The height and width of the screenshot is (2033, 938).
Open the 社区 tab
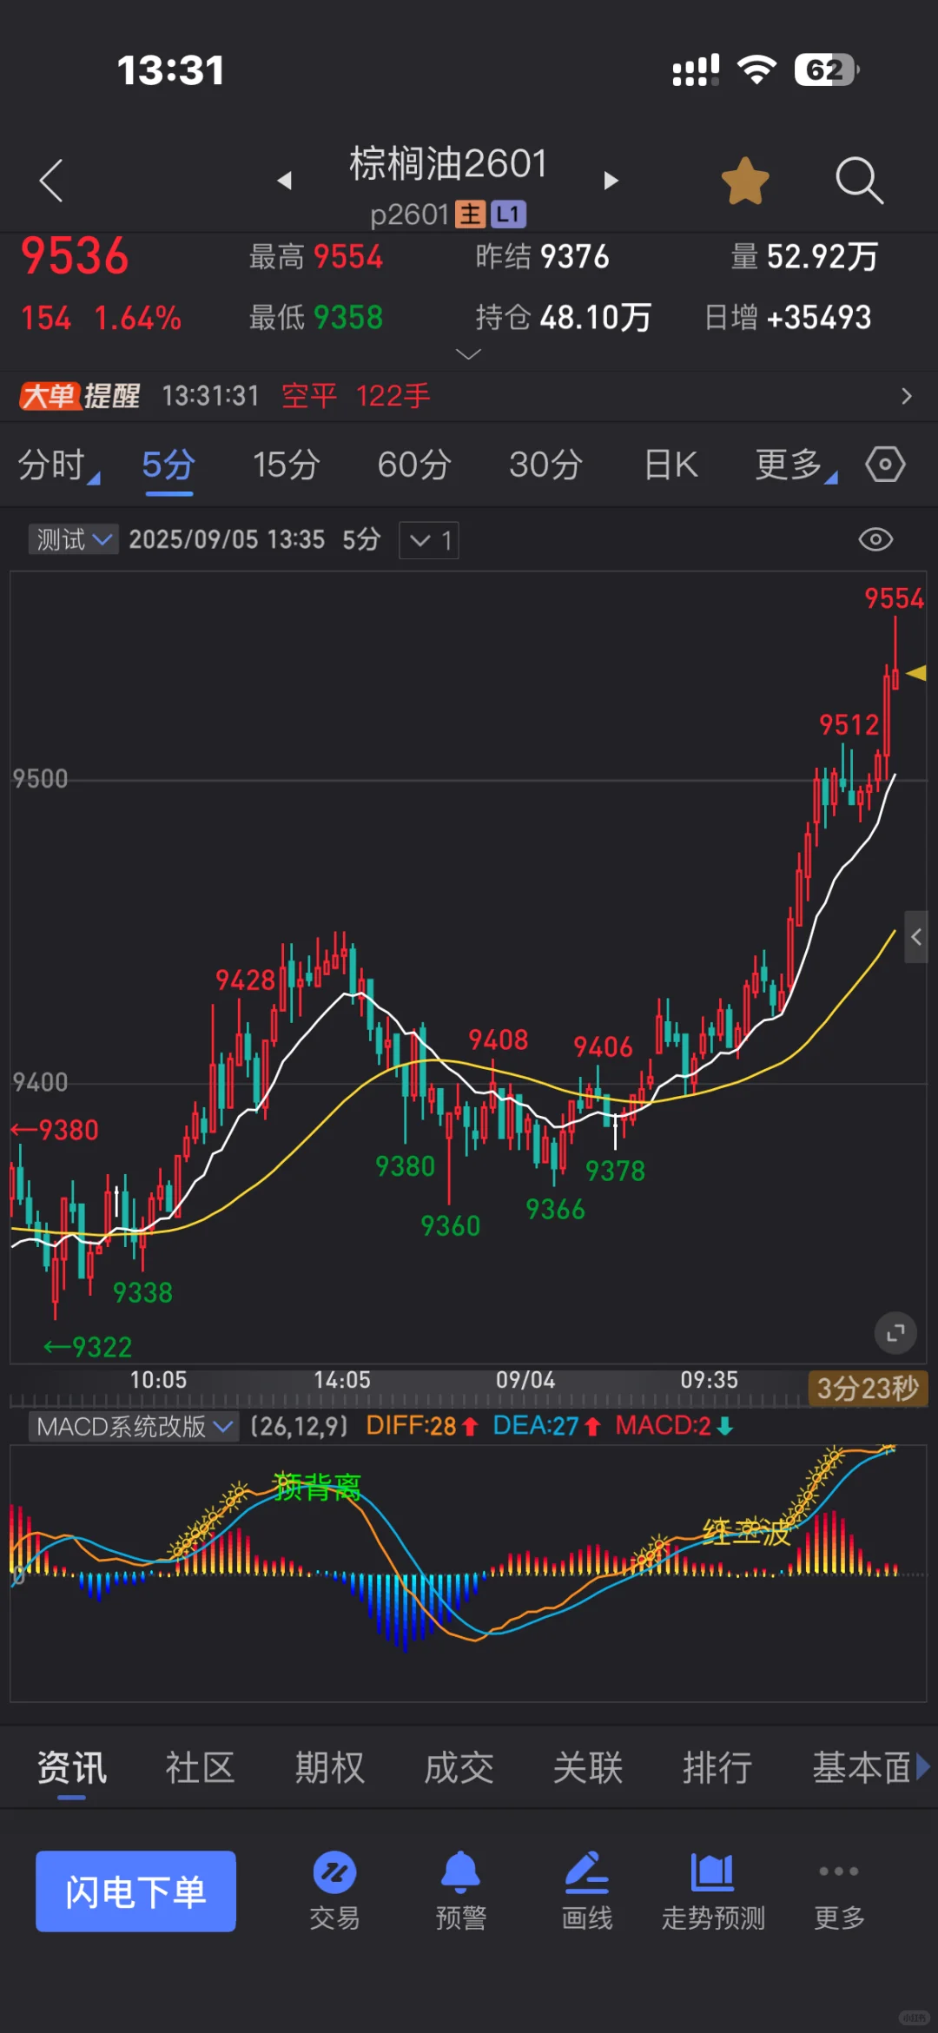pyautogui.click(x=201, y=1767)
